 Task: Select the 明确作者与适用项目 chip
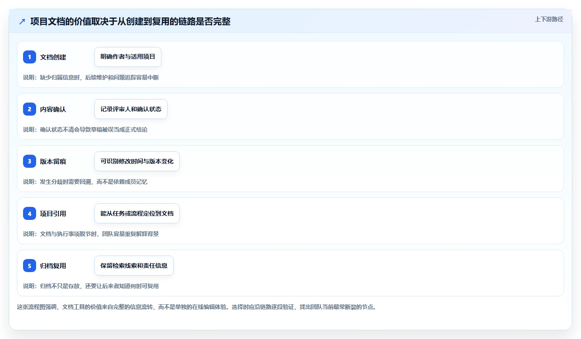point(128,57)
